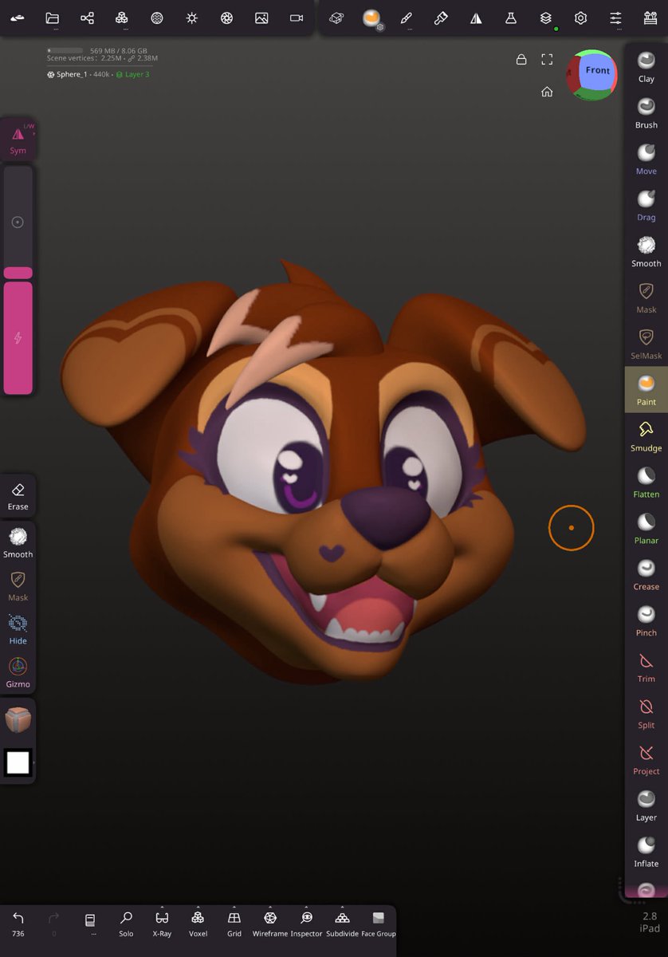Tap the Redo arrow button

click(54, 924)
